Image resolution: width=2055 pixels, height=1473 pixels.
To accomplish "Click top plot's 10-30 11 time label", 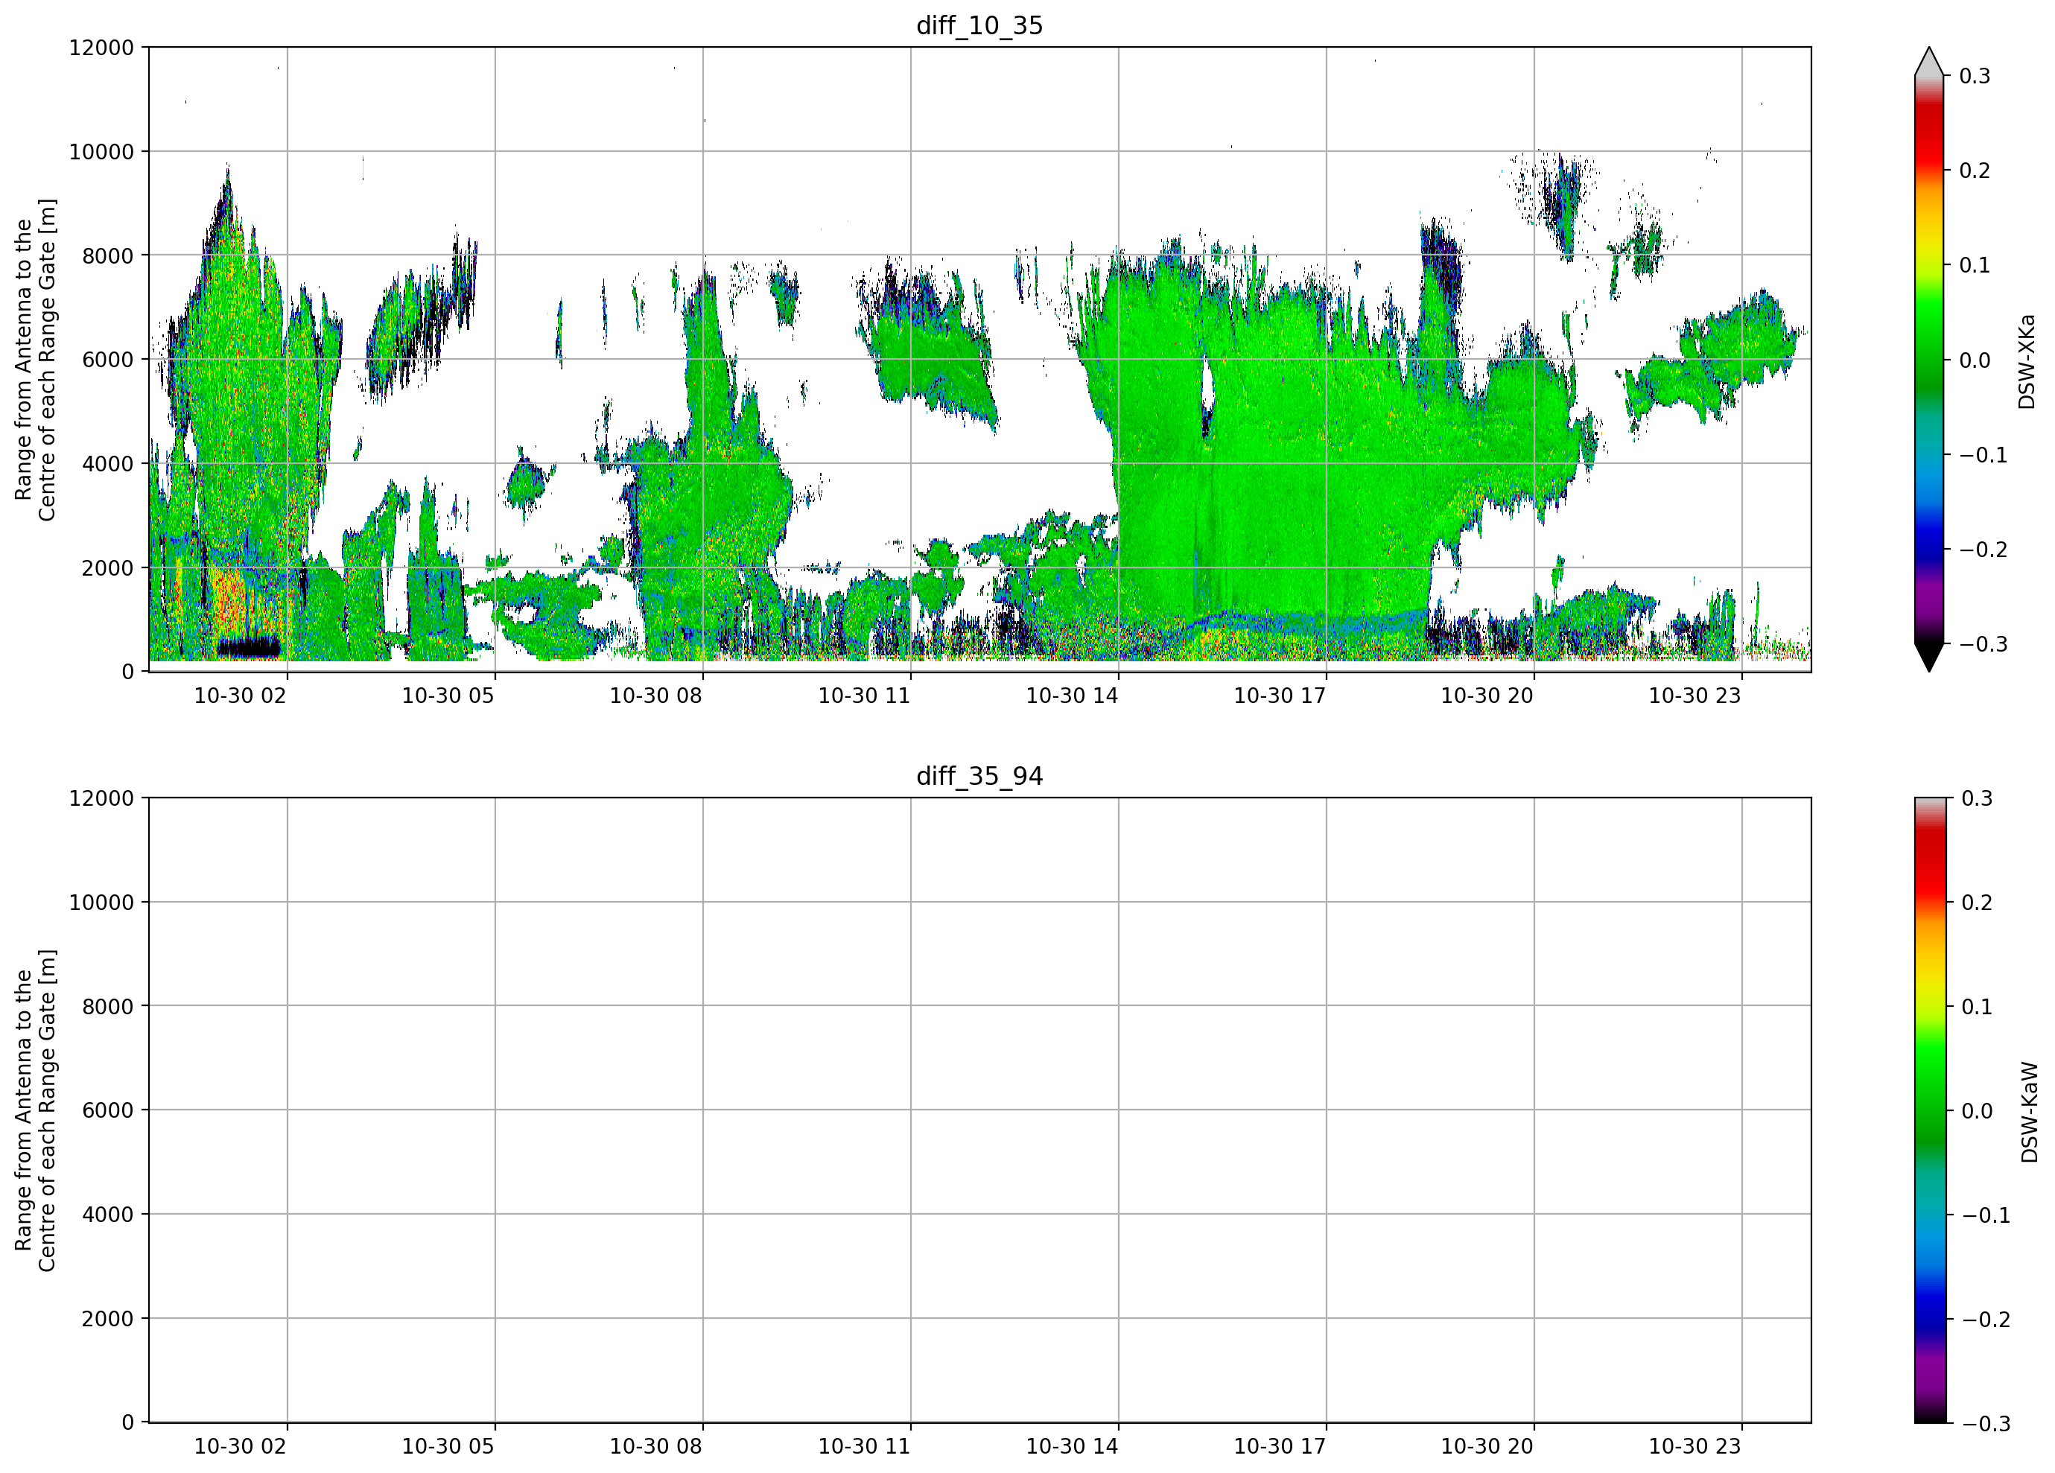I will (x=863, y=696).
